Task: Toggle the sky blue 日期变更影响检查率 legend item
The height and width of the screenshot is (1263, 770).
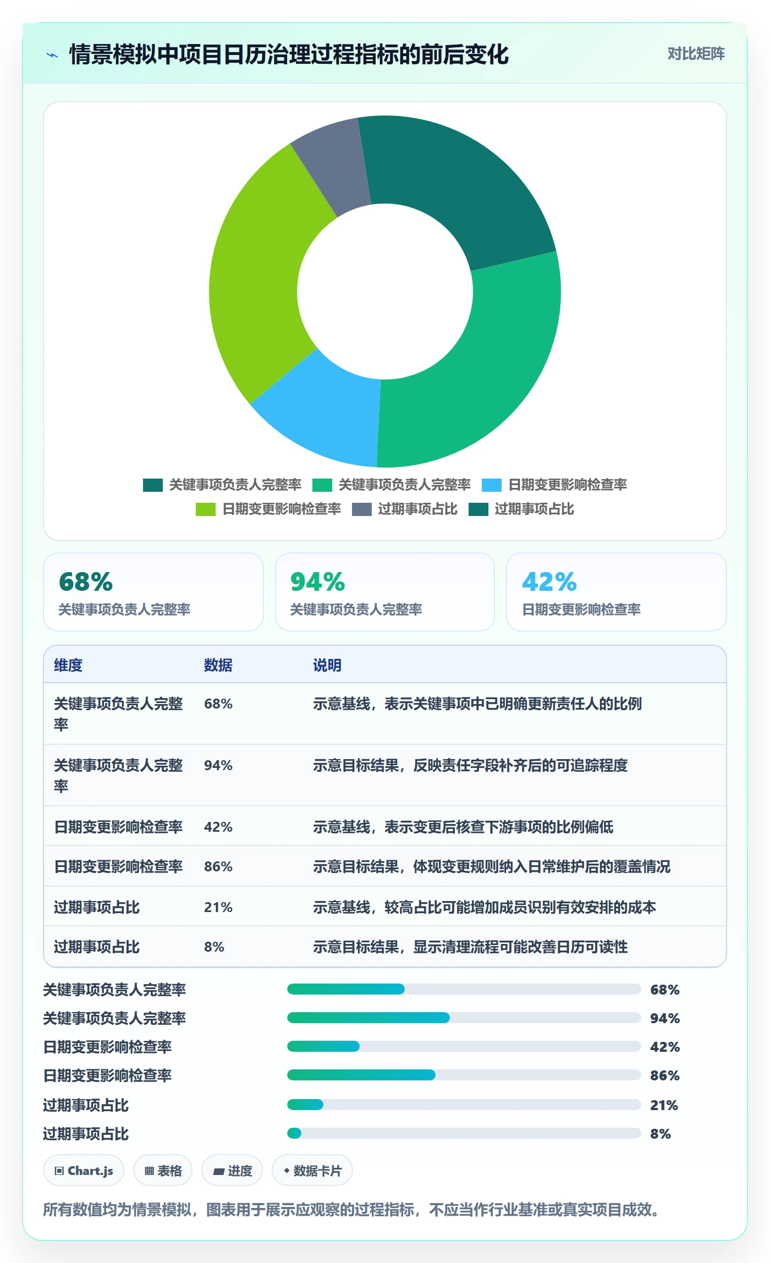Action: tap(554, 485)
